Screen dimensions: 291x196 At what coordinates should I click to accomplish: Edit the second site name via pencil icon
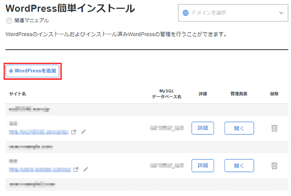[85, 169]
